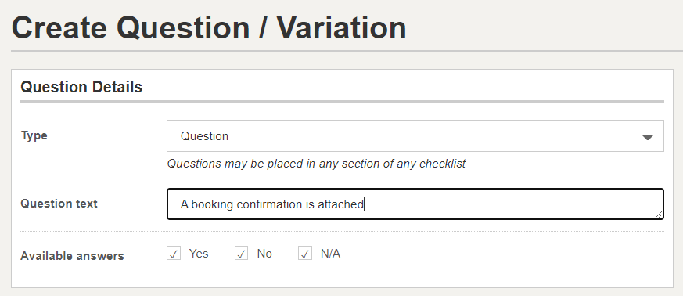This screenshot has width=683, height=296.
Task: Click the Create Question / Variation heading
Action: tap(209, 27)
